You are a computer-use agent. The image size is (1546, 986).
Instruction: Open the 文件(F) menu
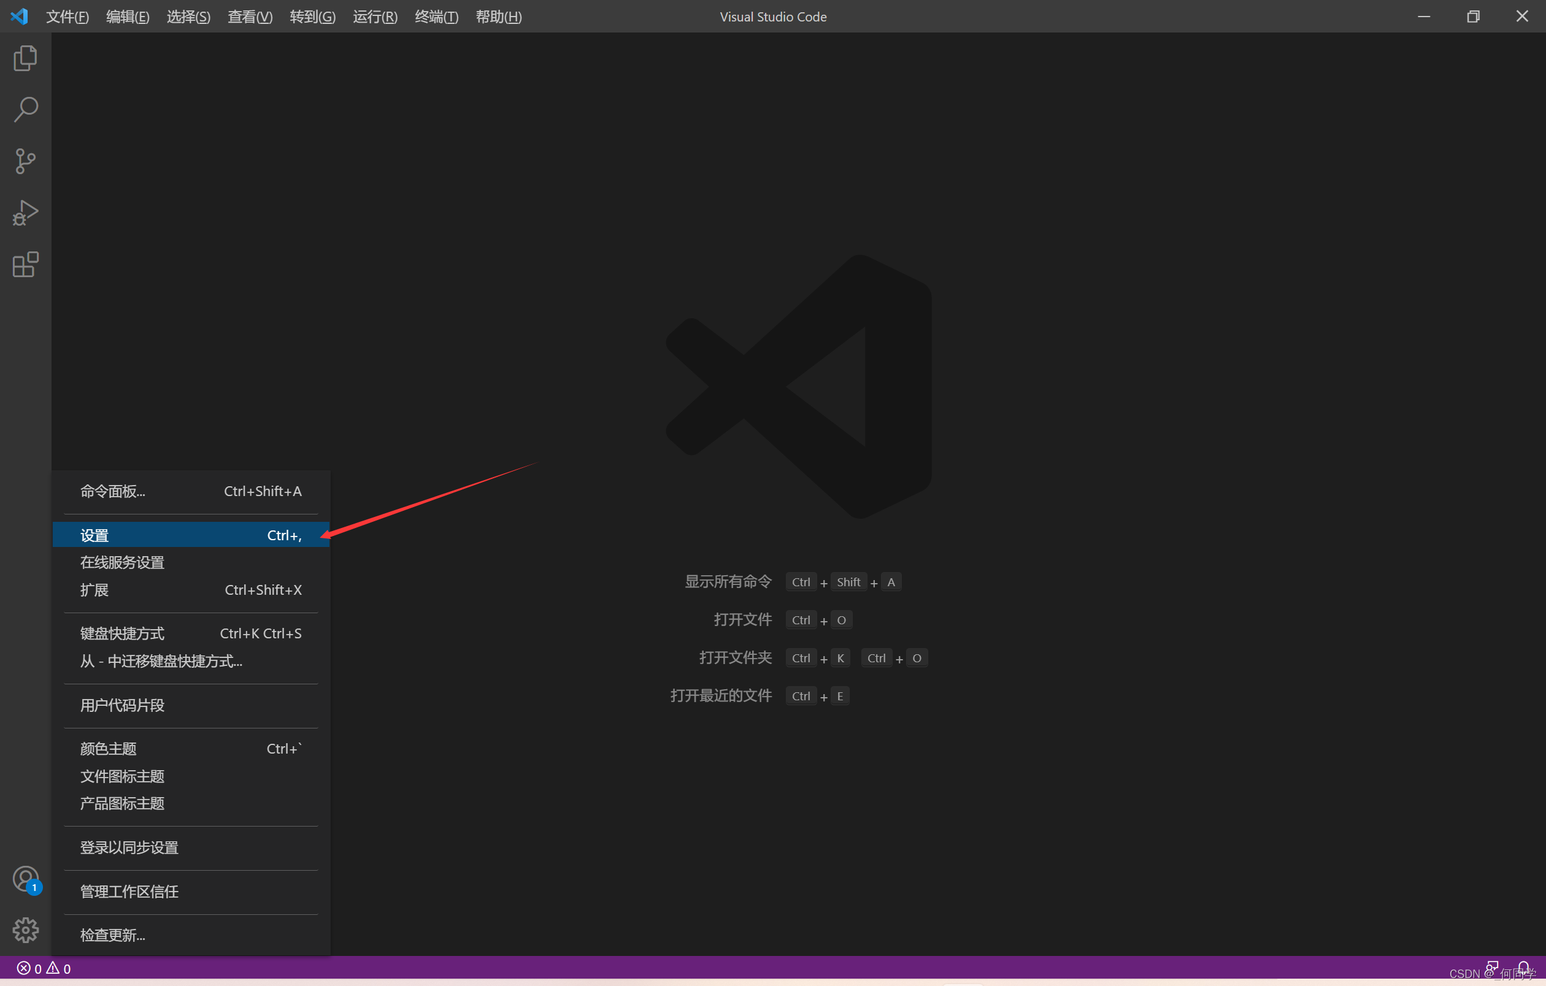pos(67,17)
